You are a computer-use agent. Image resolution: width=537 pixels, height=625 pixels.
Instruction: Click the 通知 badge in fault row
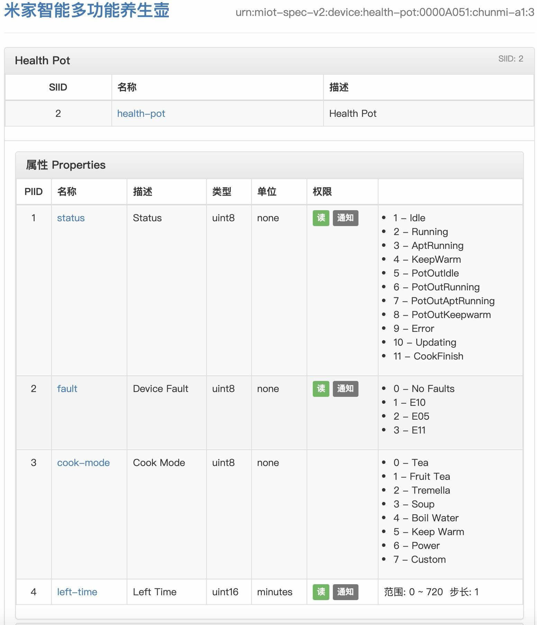[x=345, y=389]
